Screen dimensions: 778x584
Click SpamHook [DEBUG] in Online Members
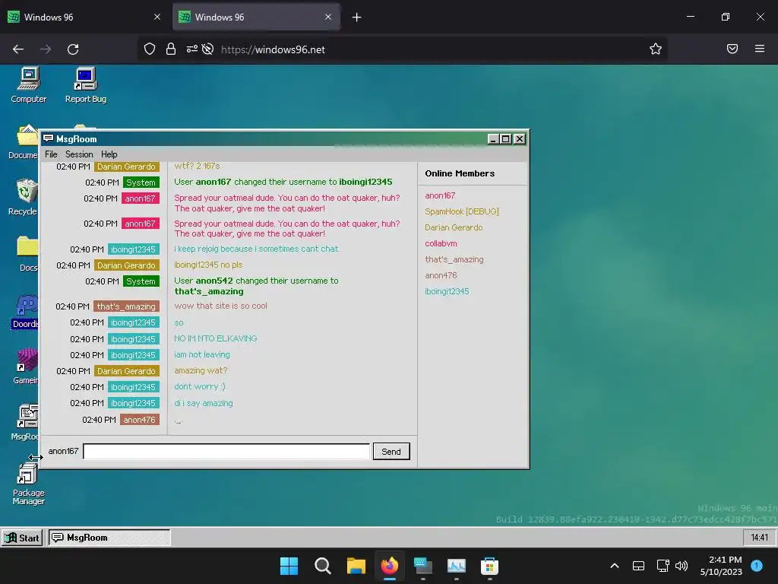coord(462,211)
